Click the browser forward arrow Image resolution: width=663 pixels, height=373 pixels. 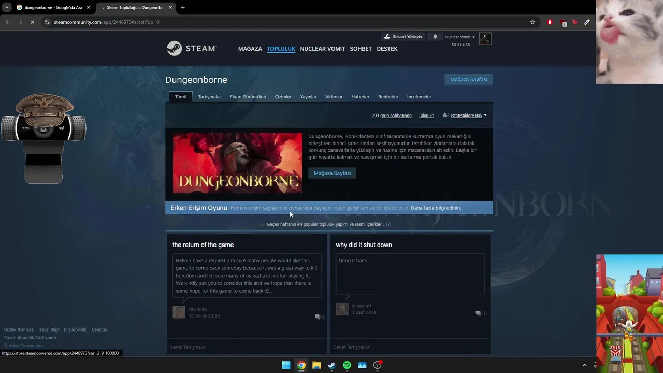(x=20, y=22)
